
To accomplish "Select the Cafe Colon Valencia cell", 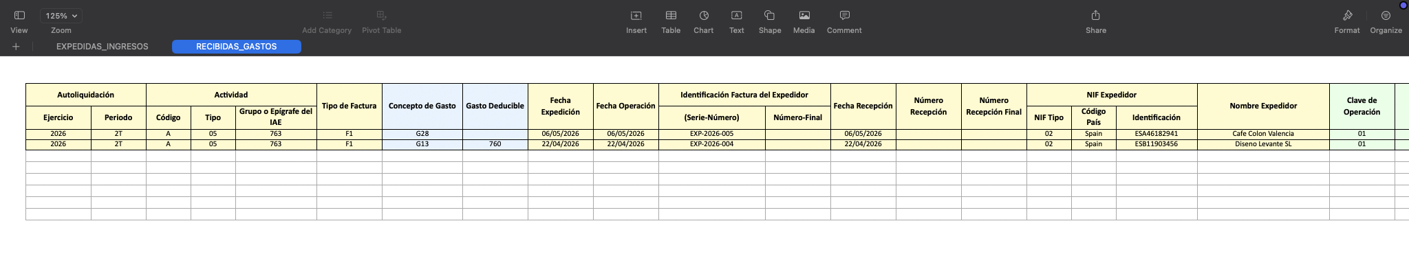I will click(x=1263, y=134).
